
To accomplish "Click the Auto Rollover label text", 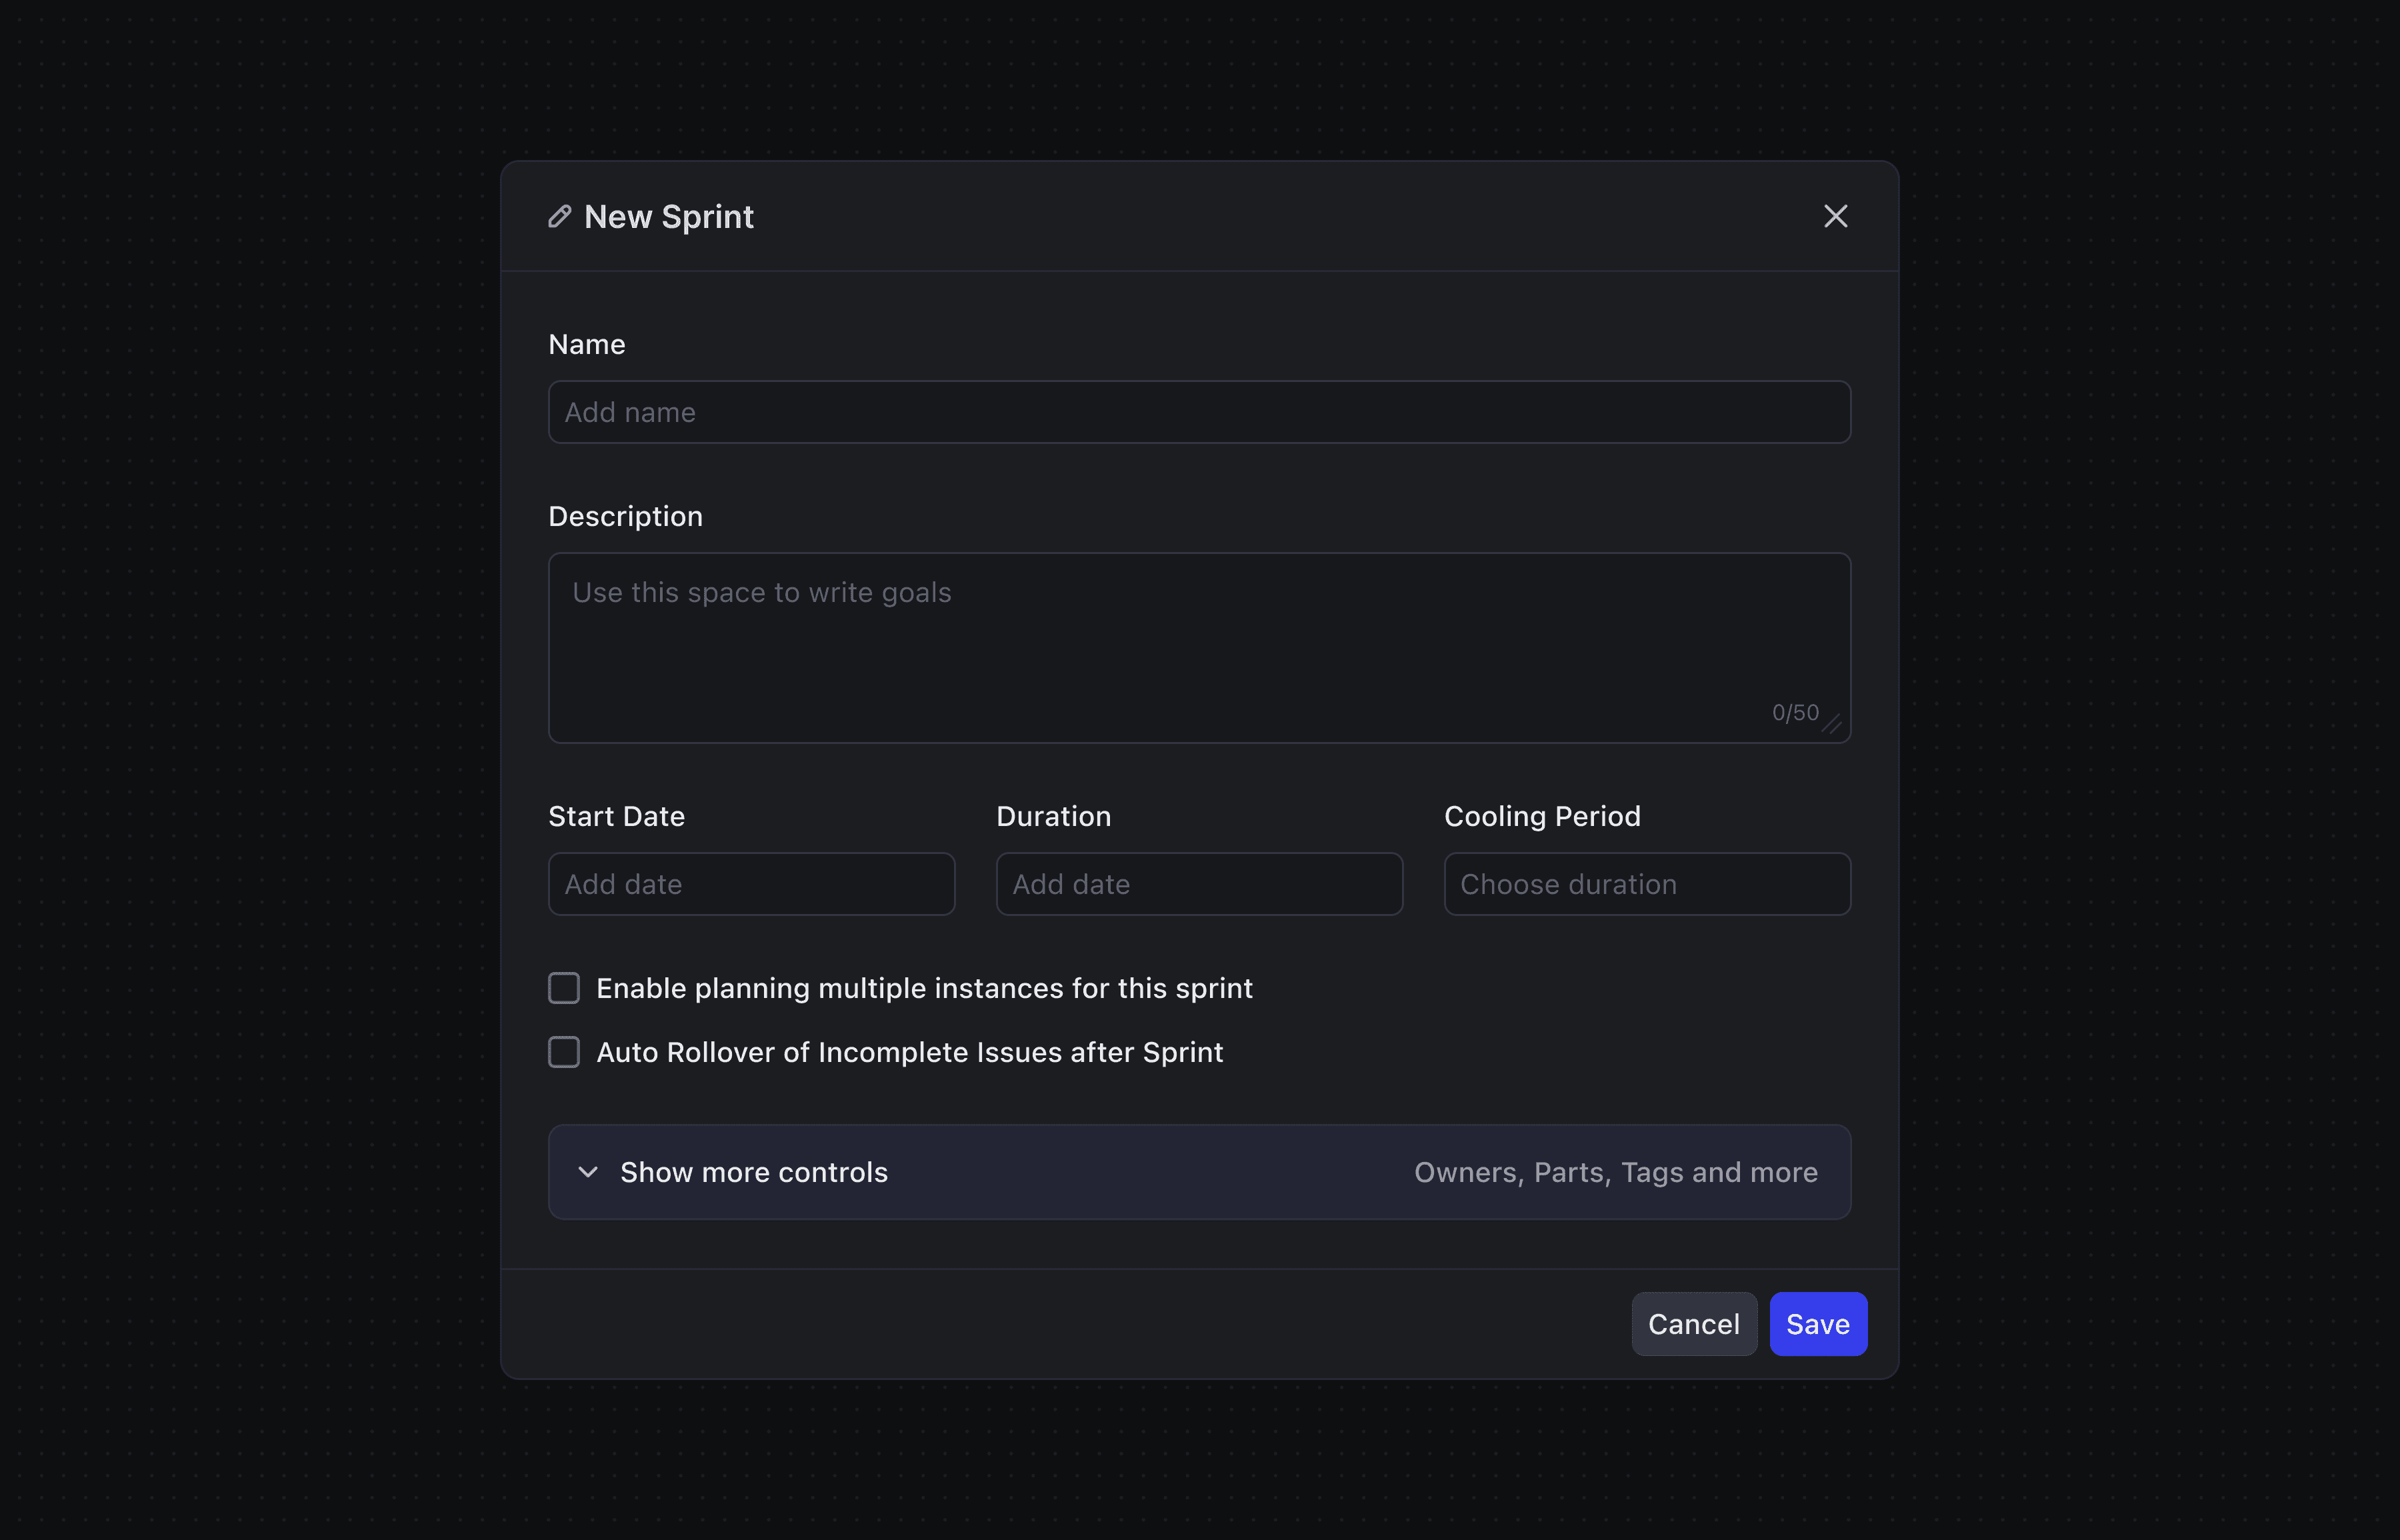I will 909,1052.
